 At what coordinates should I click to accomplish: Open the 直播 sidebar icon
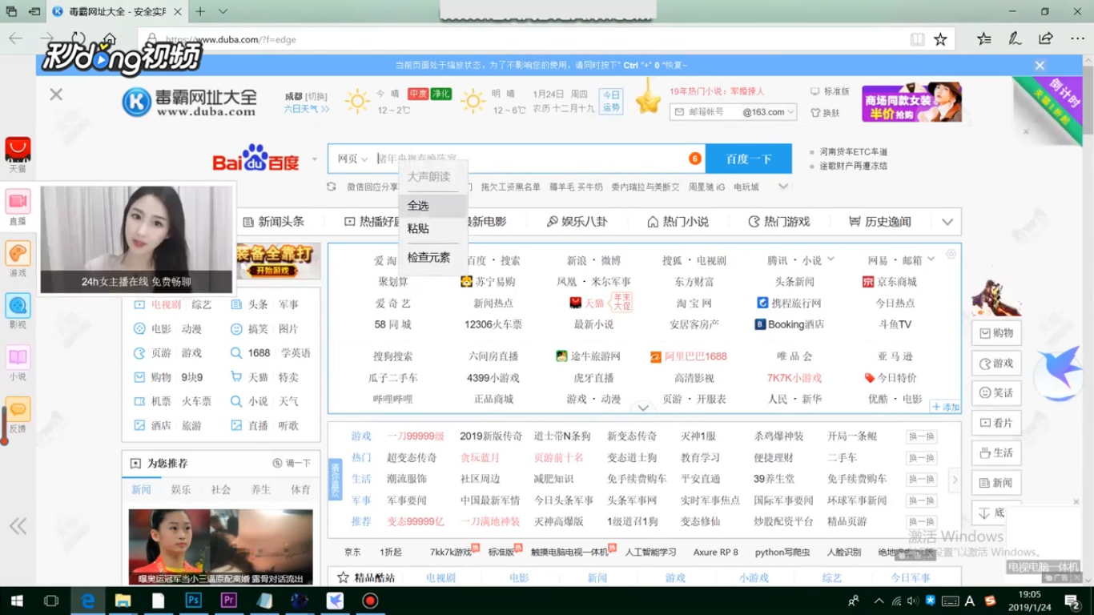(18, 201)
